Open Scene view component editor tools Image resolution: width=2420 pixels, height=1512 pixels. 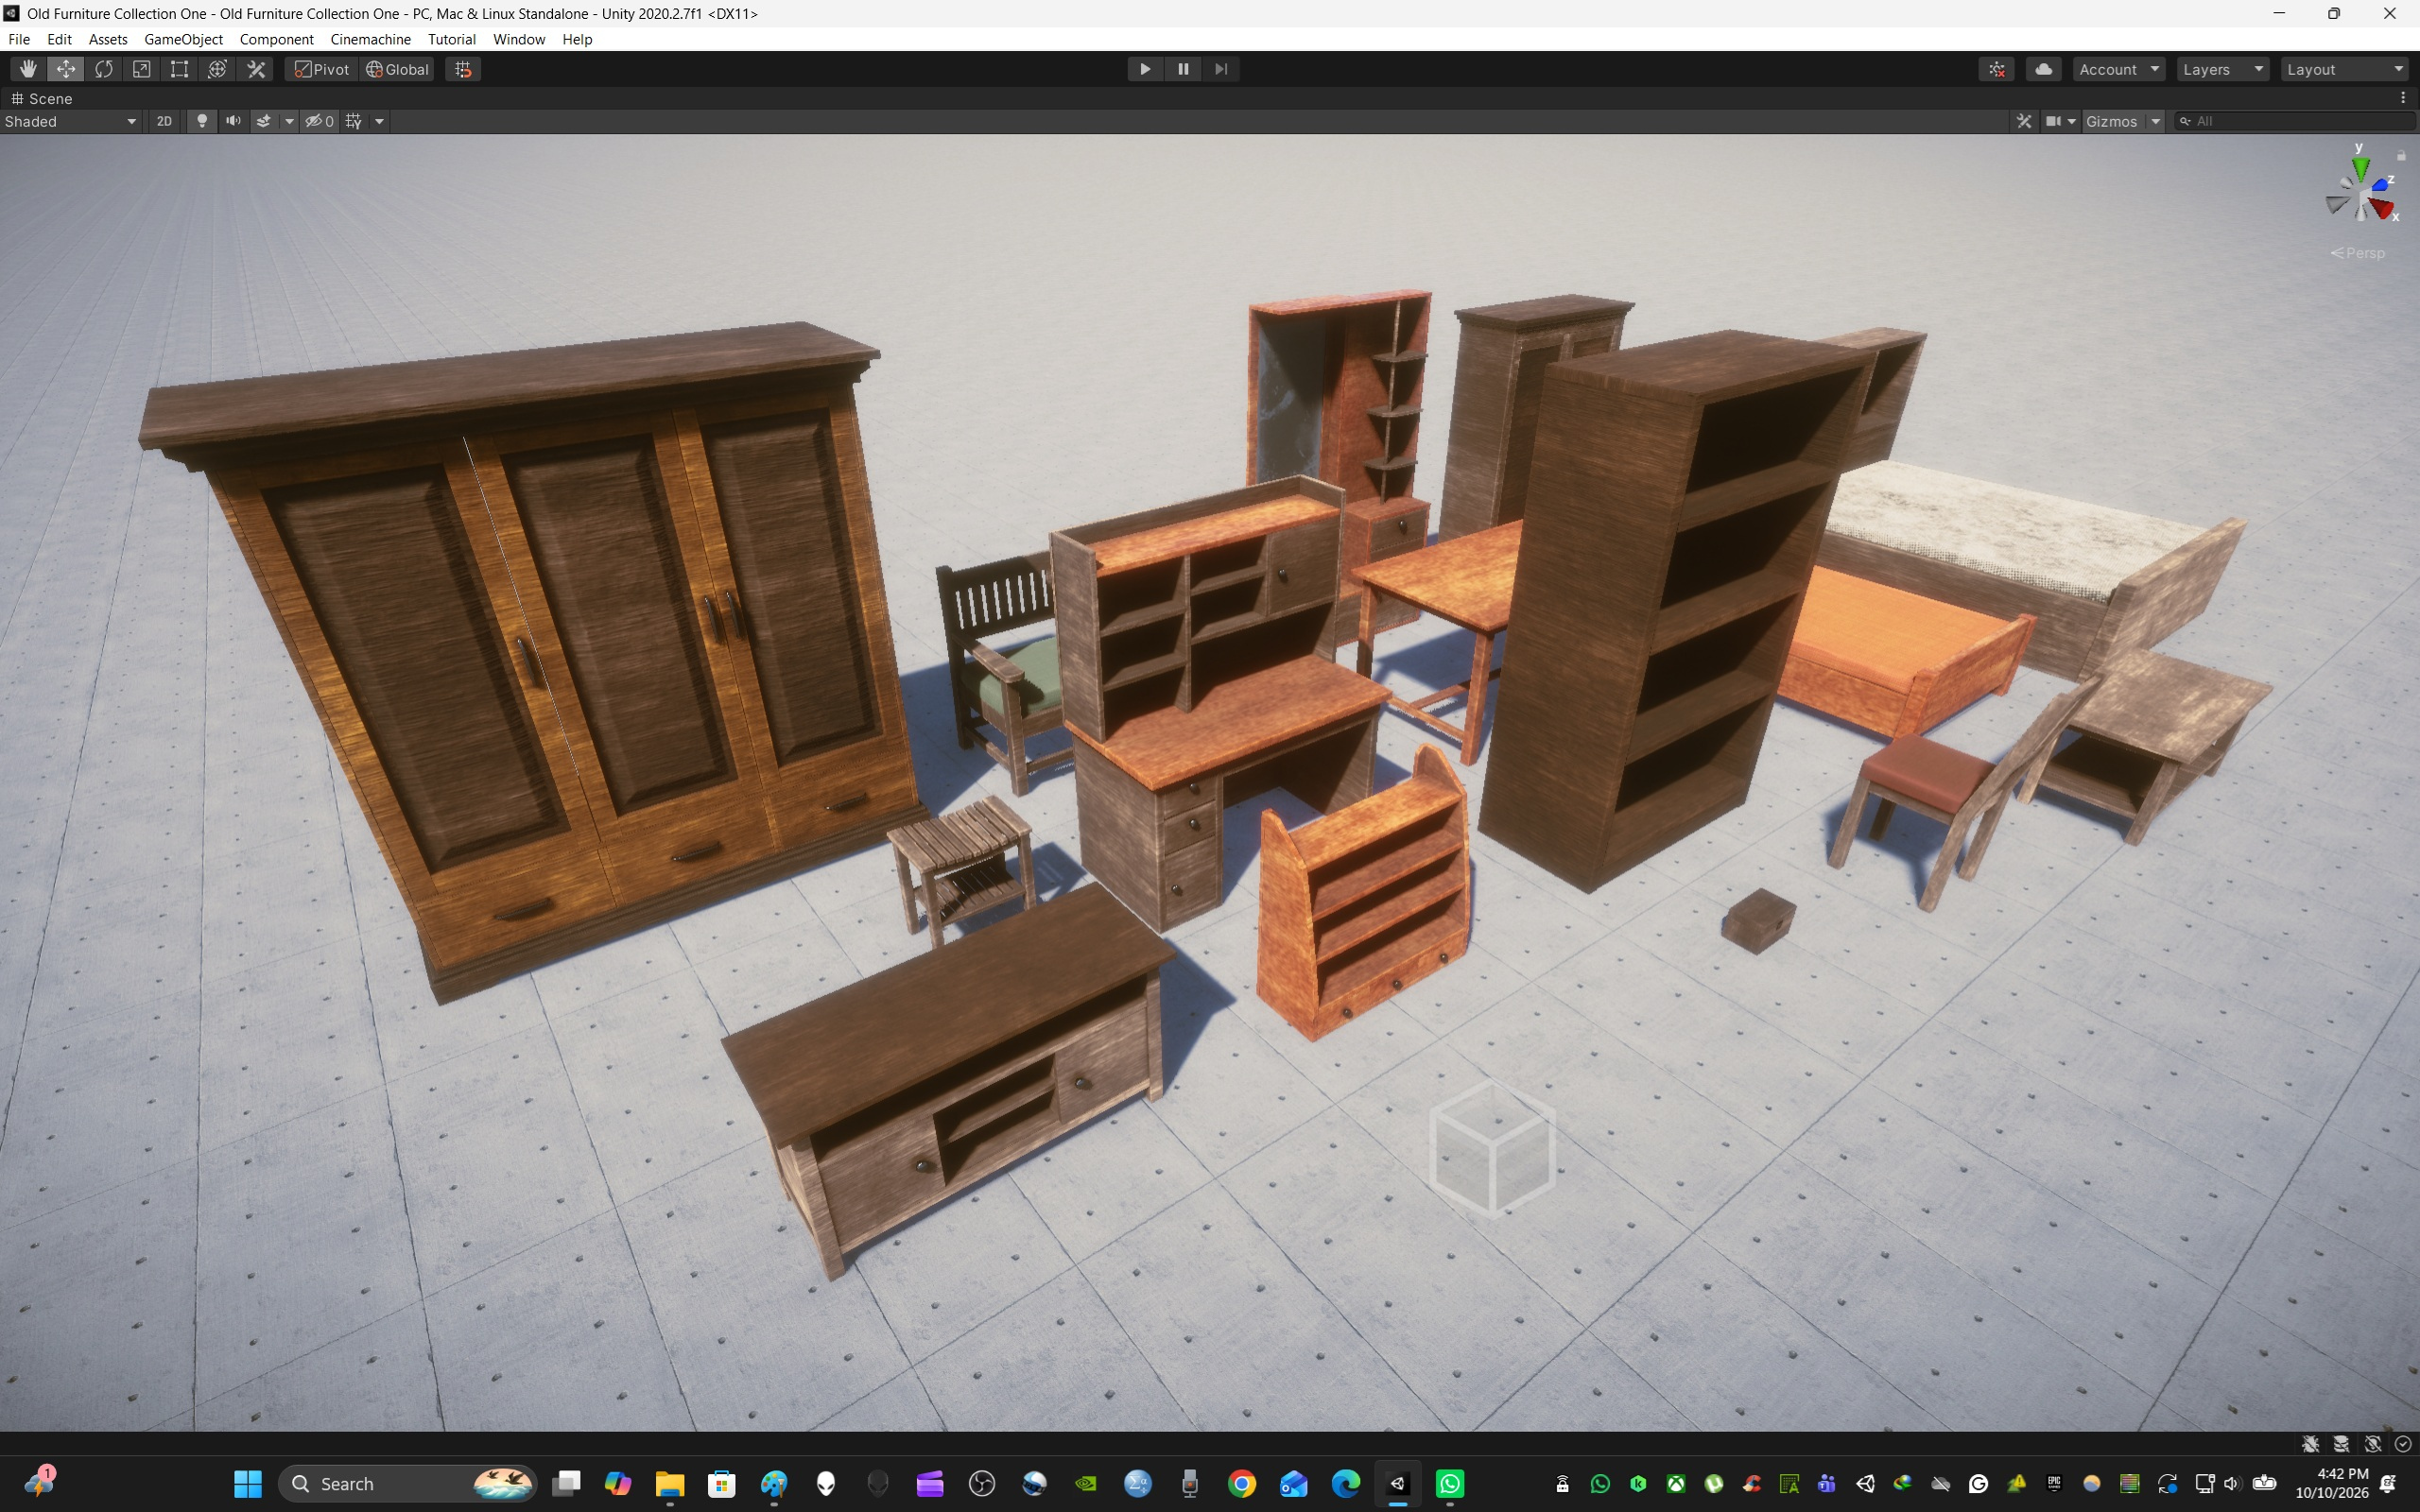pos(2024,121)
